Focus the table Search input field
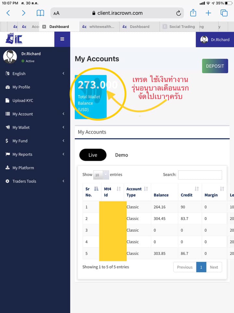The width and height of the screenshot is (234, 313). [200, 175]
